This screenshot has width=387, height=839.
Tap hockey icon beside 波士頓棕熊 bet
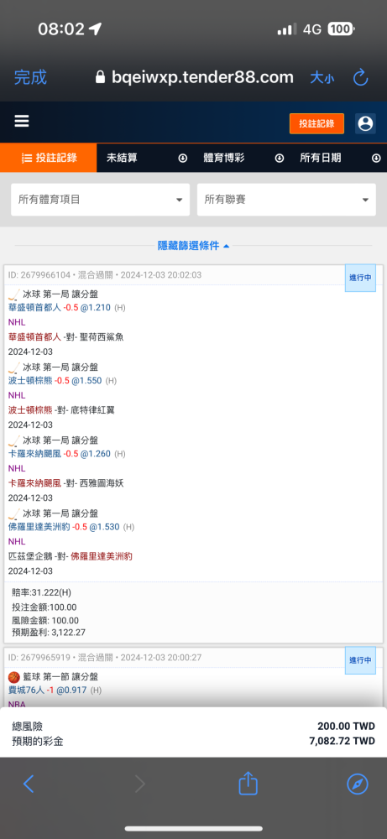[14, 367]
